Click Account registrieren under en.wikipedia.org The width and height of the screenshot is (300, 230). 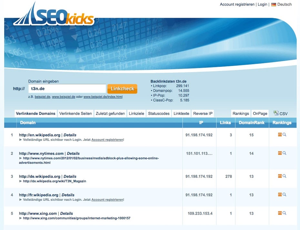tap(107, 140)
